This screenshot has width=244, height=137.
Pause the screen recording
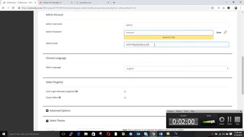(x=230, y=121)
